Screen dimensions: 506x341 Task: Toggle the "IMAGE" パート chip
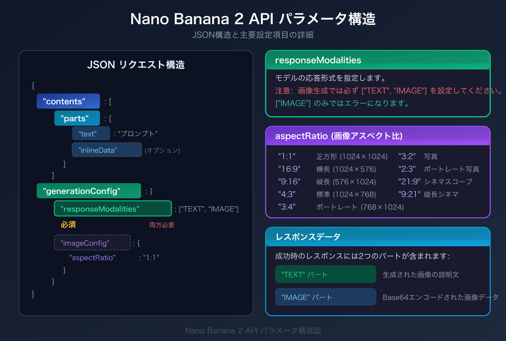325,297
